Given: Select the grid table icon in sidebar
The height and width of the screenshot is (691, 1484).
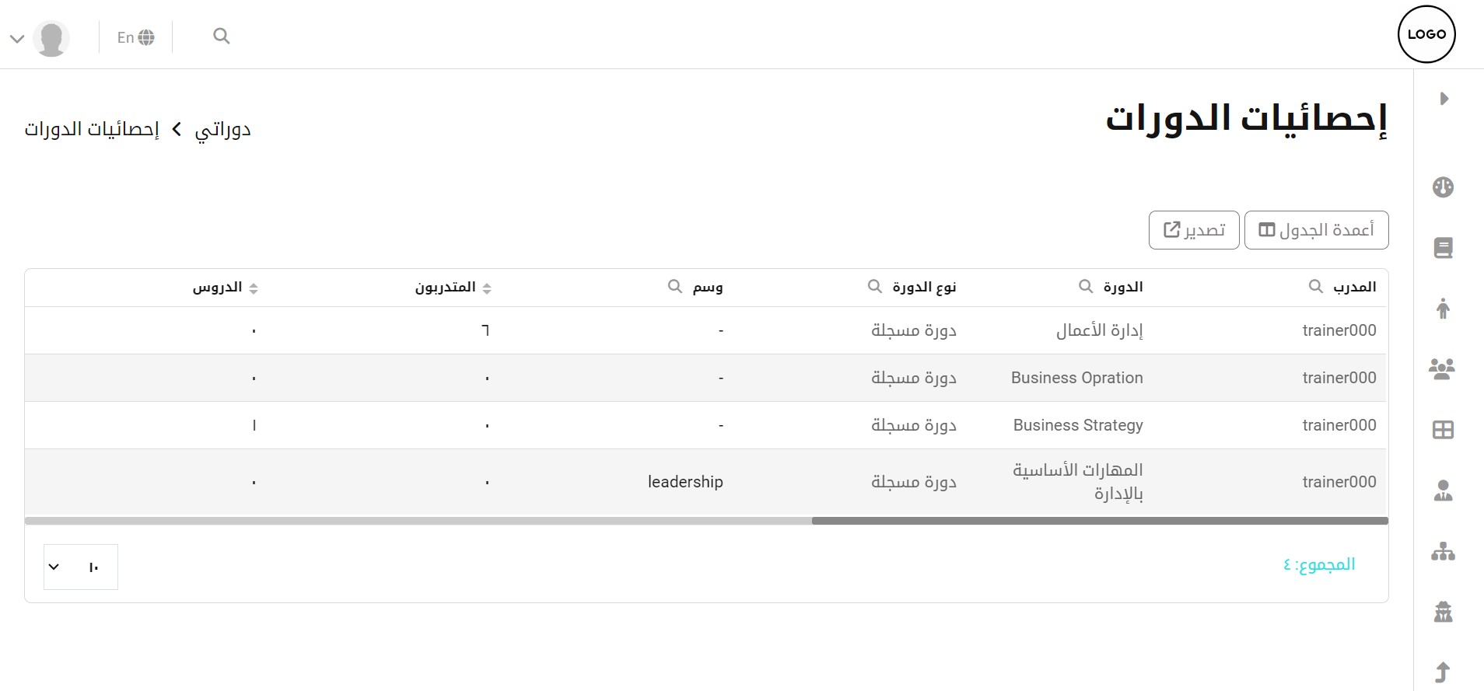Looking at the screenshot, I should tap(1443, 430).
